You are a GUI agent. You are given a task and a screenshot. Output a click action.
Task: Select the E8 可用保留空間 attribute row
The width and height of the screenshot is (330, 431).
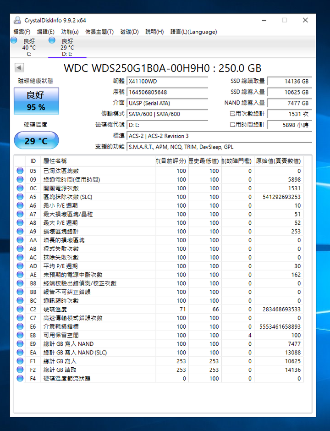tap(159, 335)
